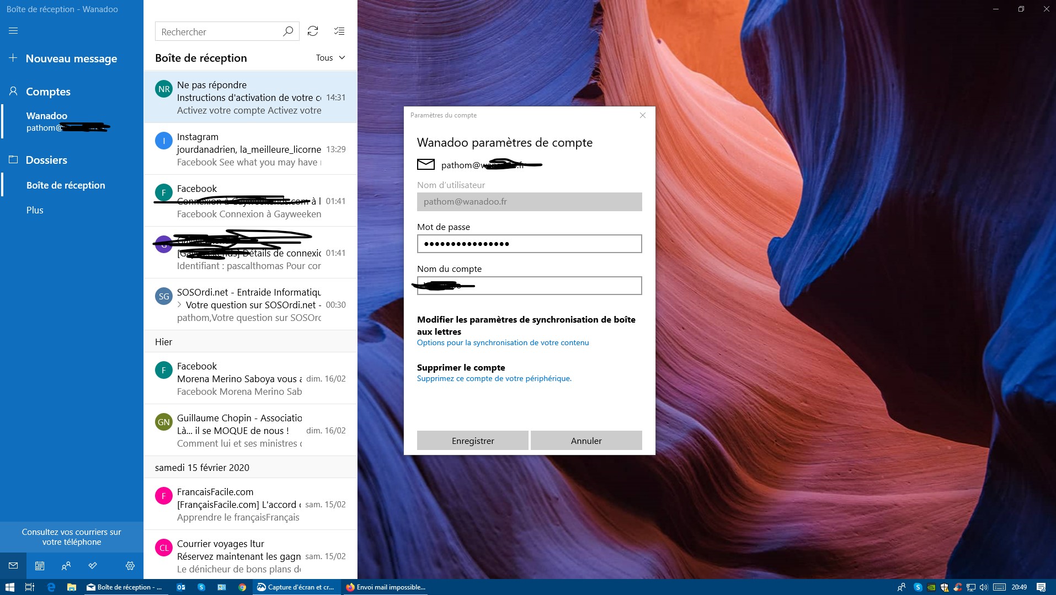Open To-Do checkmark icon
The width and height of the screenshot is (1056, 595).
[x=93, y=565]
